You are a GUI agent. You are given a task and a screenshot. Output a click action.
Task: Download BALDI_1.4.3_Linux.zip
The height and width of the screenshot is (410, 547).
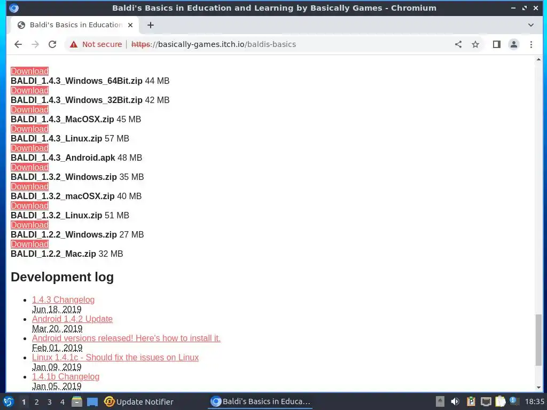(30, 129)
